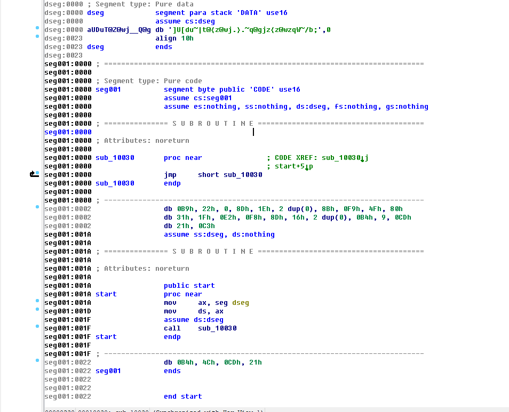Click the start name in public start

(x=204, y=286)
